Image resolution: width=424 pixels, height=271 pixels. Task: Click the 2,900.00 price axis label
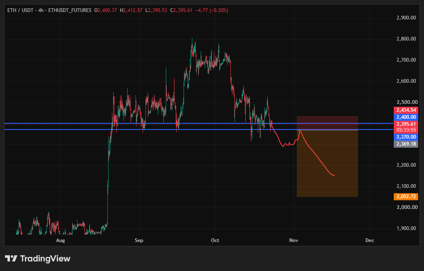(406, 18)
